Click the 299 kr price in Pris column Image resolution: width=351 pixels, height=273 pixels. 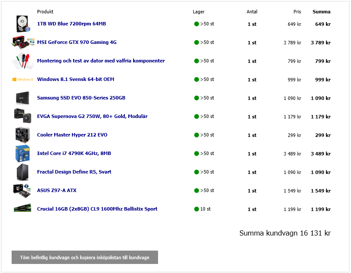pos(294,135)
